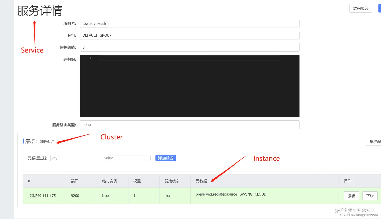Image resolution: width=381 pixels, height=219 pixels.
Task: Focus the 元数据 dark code editor
Action: [x=189, y=86]
